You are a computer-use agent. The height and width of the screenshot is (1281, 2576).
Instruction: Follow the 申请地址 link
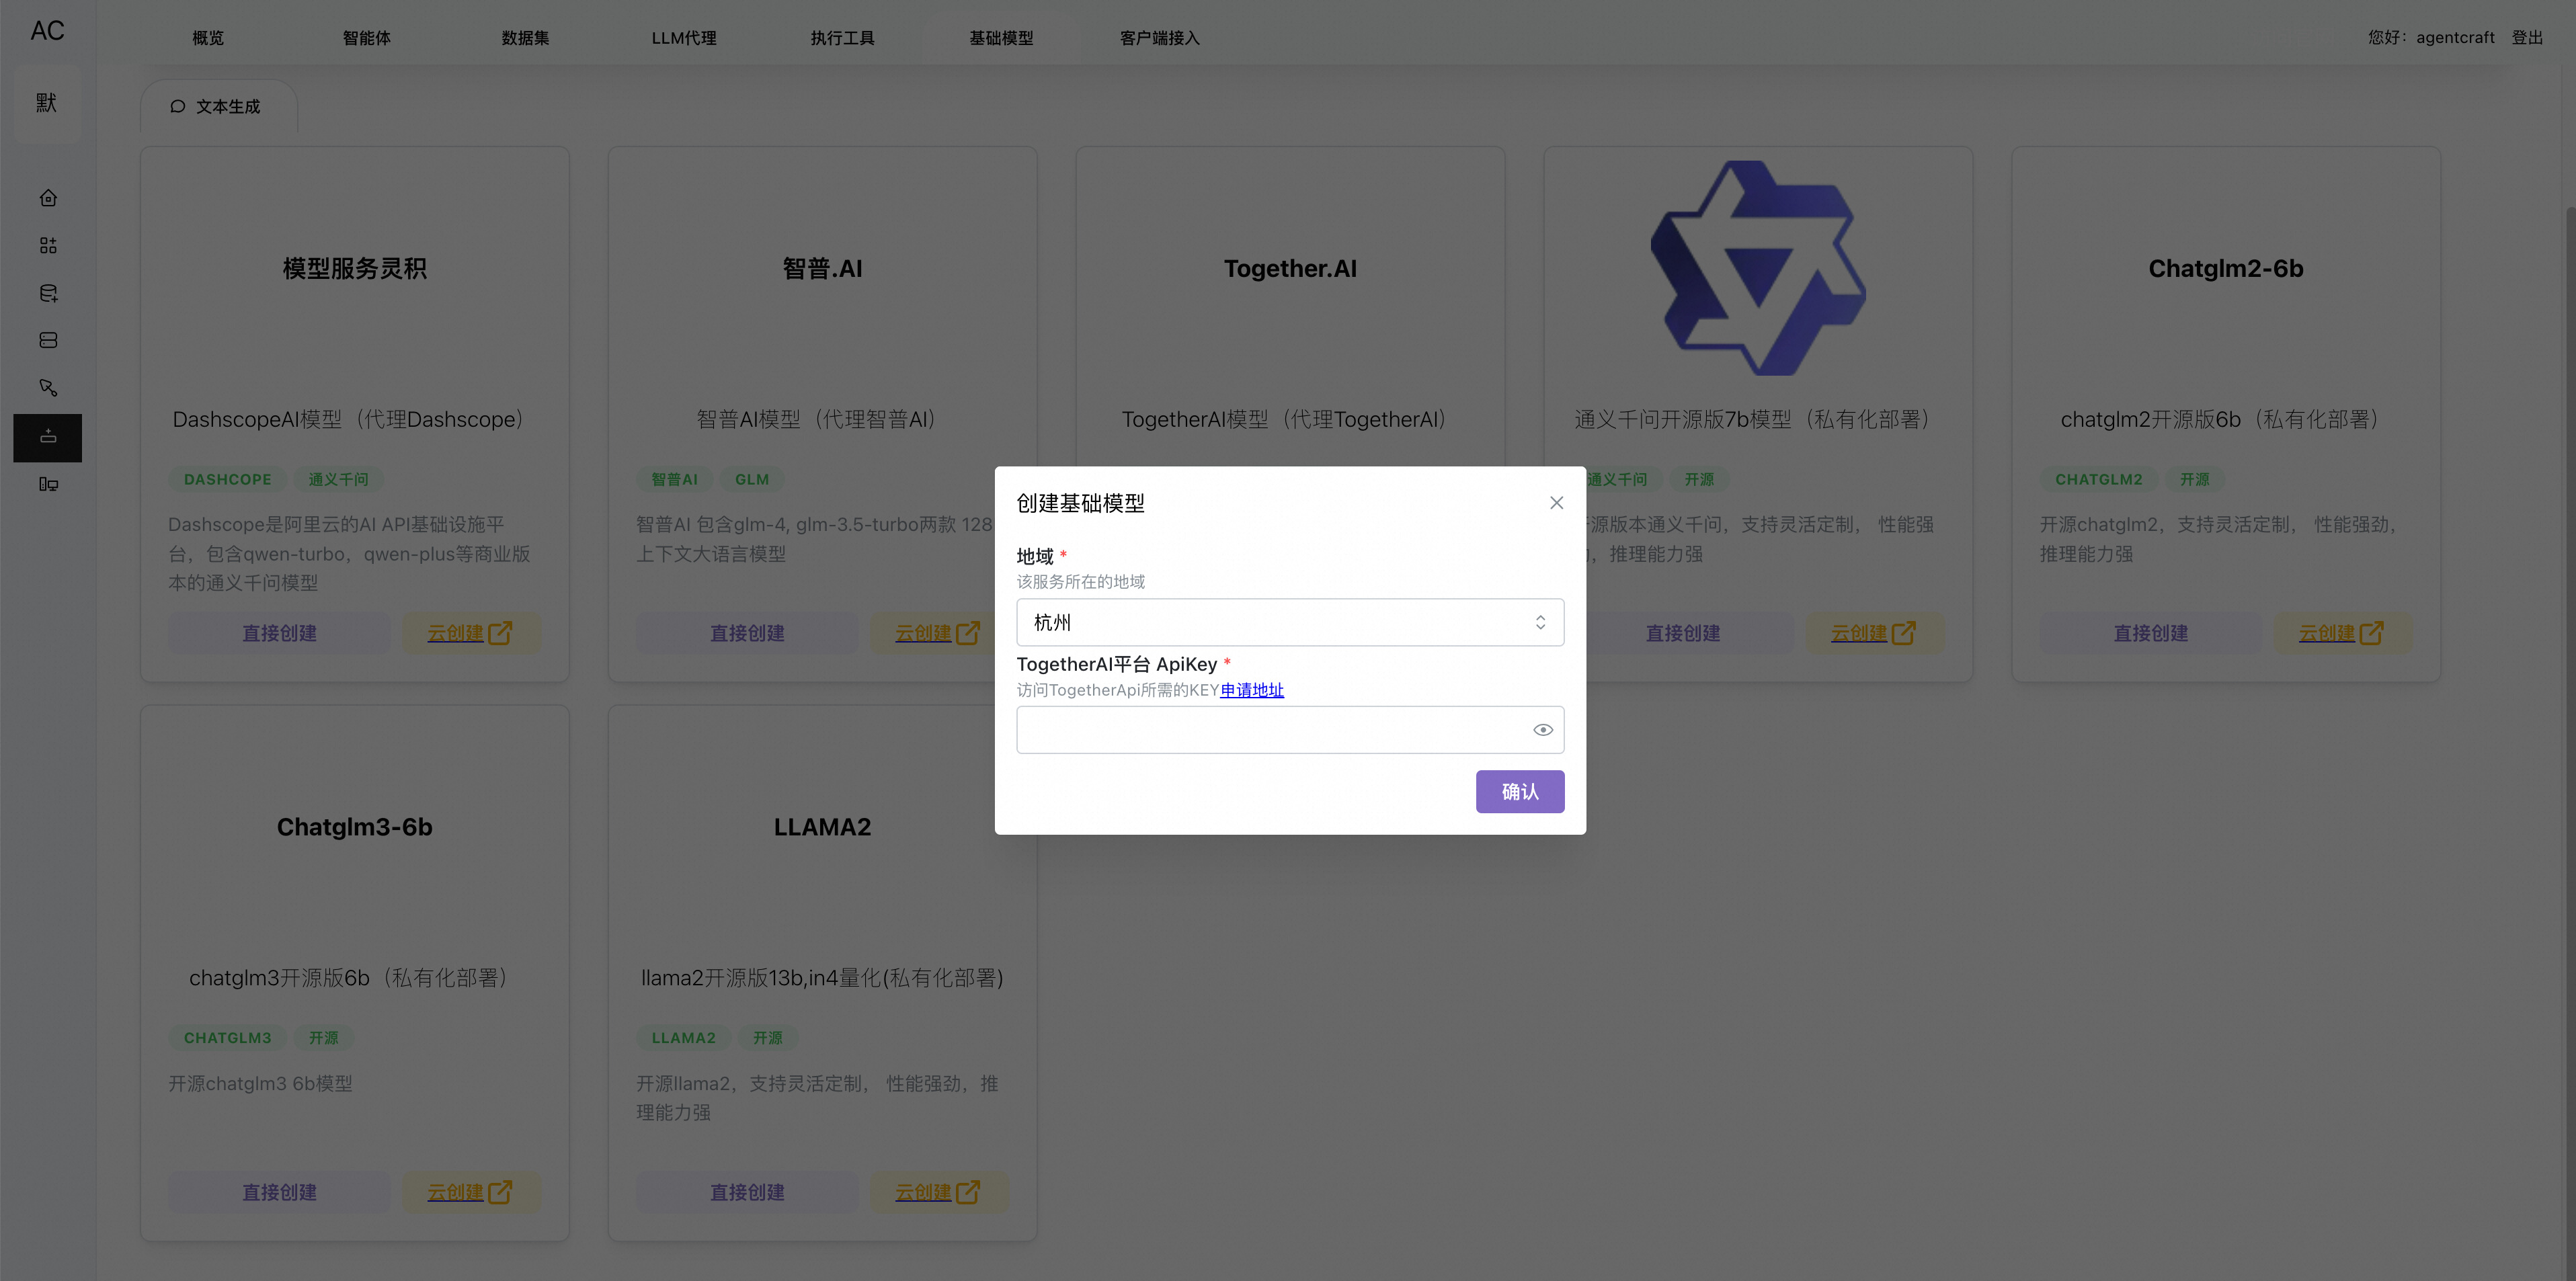click(1251, 690)
